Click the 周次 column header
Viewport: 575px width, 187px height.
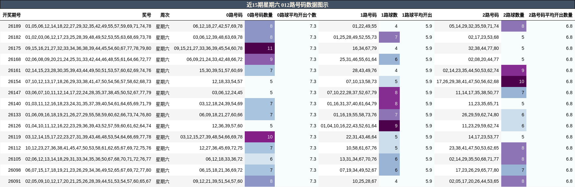165,15
